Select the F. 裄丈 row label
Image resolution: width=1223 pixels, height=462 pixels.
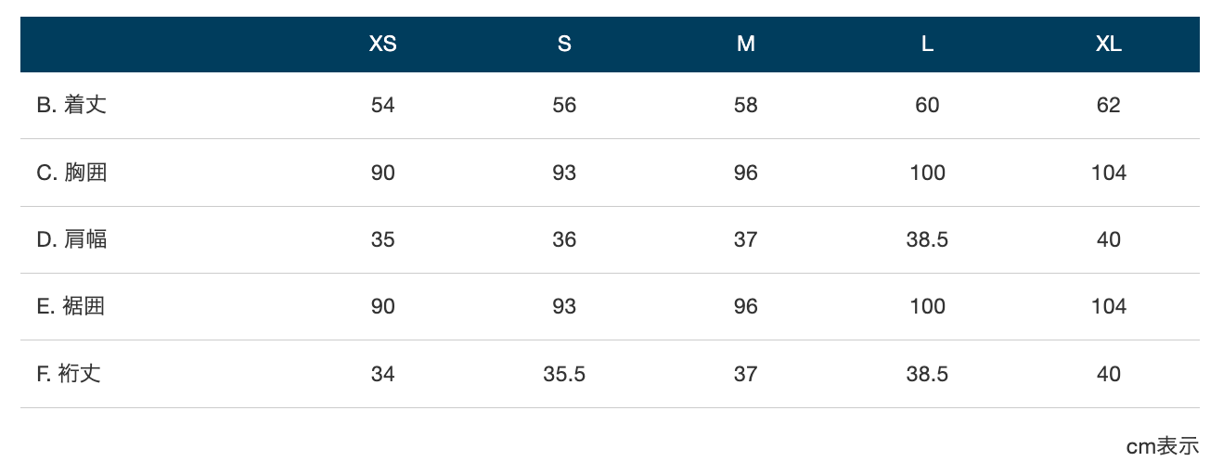tap(70, 374)
